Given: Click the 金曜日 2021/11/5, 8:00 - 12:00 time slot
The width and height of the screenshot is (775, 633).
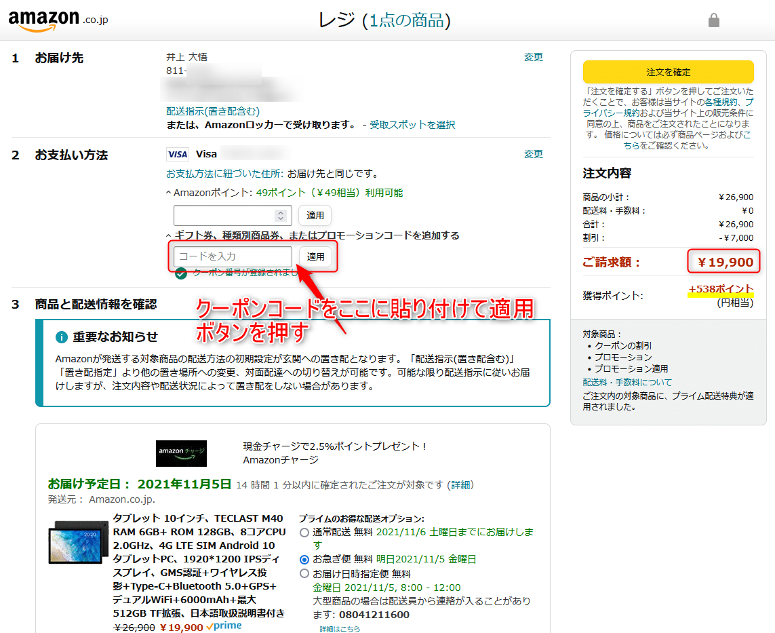Looking at the screenshot, I should click(387, 588).
